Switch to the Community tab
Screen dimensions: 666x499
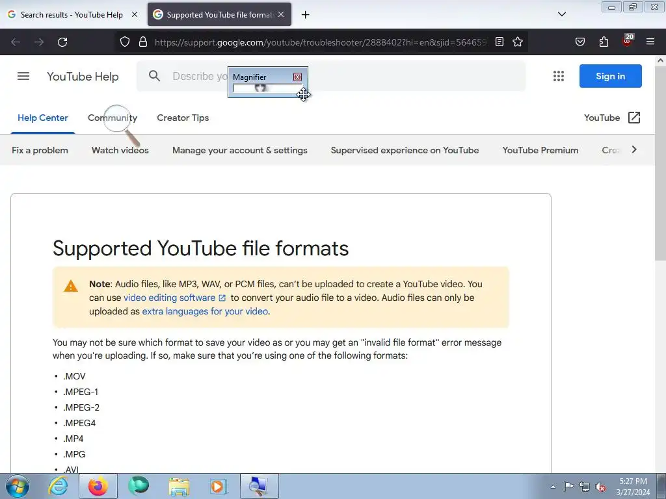tap(113, 118)
